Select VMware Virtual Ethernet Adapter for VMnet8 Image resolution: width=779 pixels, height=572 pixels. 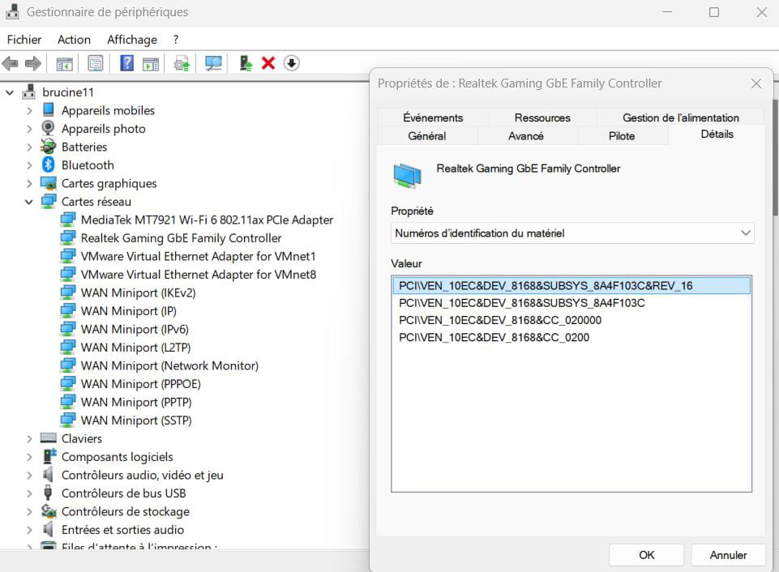tap(199, 274)
